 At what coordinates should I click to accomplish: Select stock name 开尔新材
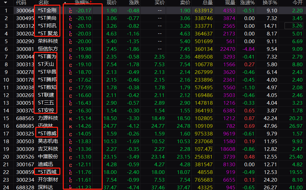coord(48,180)
